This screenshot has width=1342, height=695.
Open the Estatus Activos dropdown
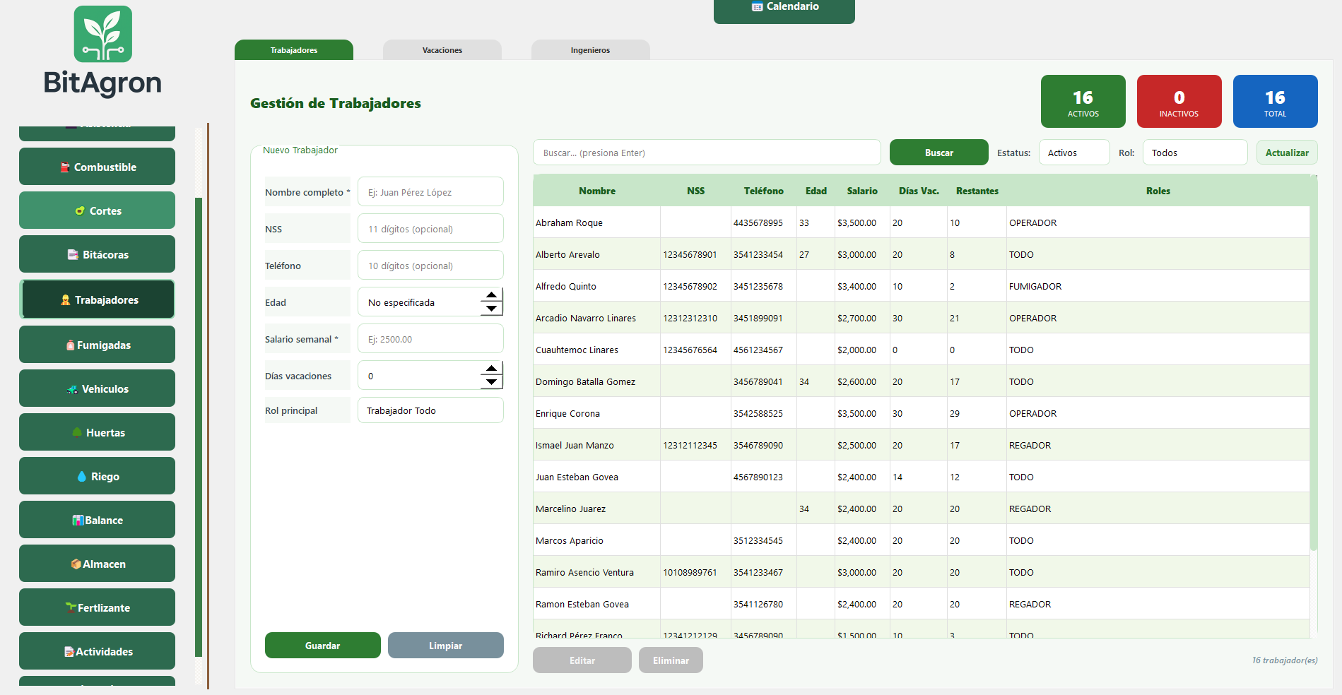coord(1074,153)
